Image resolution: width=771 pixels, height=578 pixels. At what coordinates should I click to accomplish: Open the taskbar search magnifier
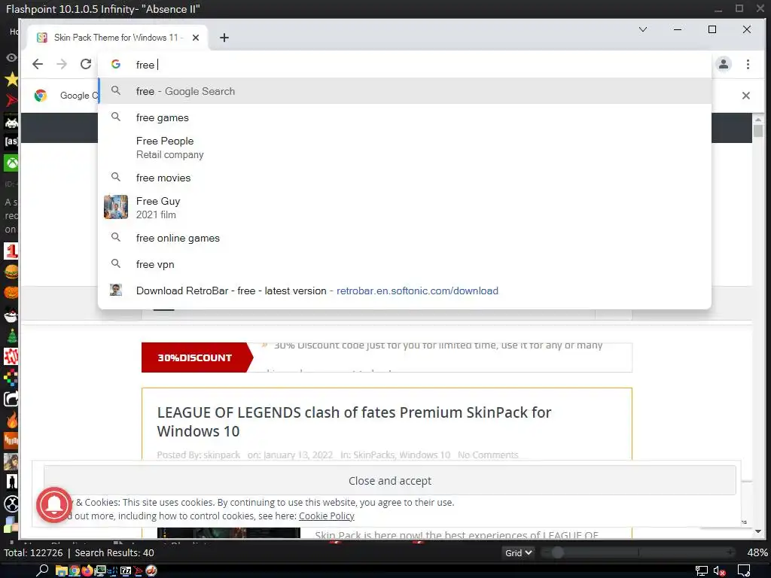tap(43, 570)
